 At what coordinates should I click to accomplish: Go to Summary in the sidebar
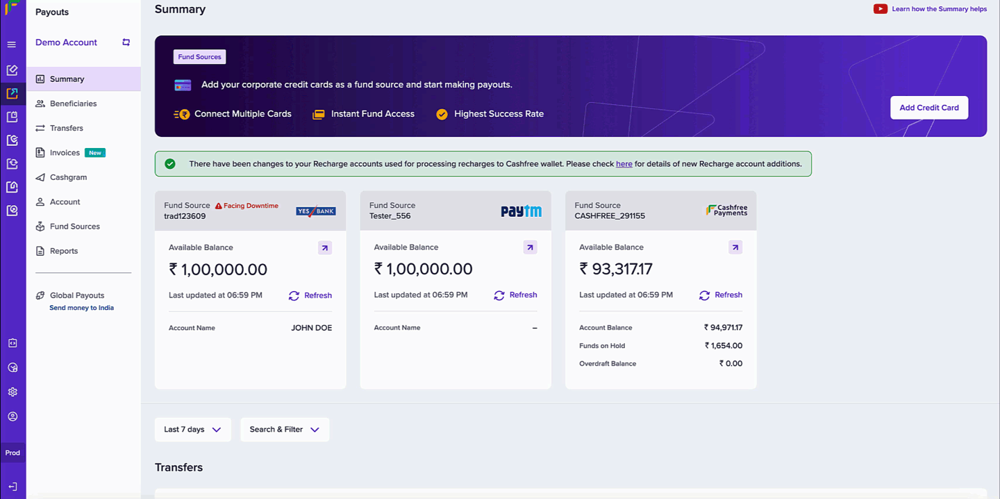(x=83, y=79)
